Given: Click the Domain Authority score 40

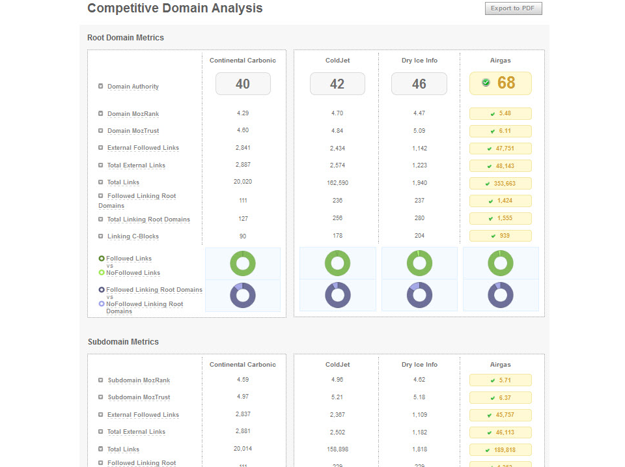Looking at the screenshot, I should pos(243,84).
